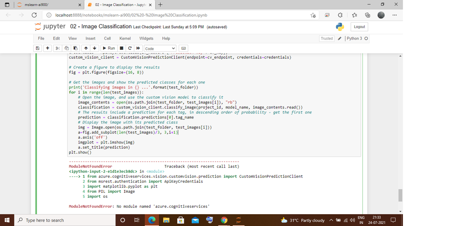Viewport: 456px width, 226px height.
Task: Open the command palette keyboard icon
Action: [x=184, y=48]
